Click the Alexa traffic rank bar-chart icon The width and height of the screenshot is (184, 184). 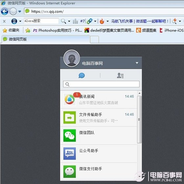[x=75, y=21]
